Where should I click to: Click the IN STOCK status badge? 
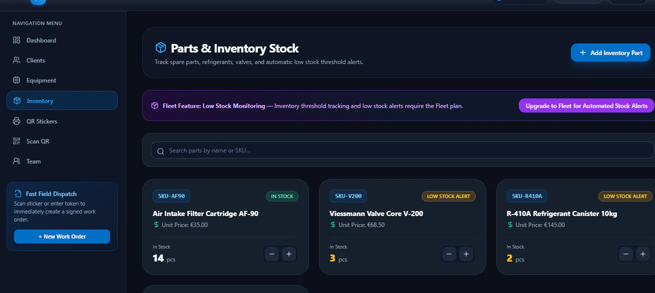coord(282,196)
